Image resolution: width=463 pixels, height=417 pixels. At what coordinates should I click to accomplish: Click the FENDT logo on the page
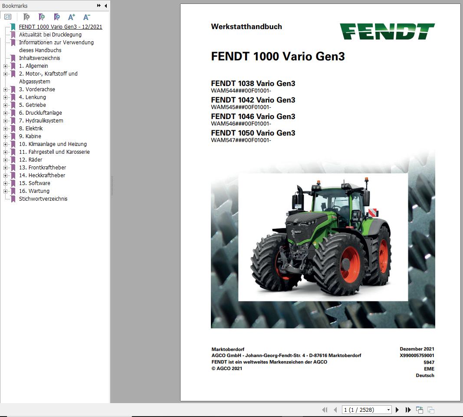coord(387,31)
